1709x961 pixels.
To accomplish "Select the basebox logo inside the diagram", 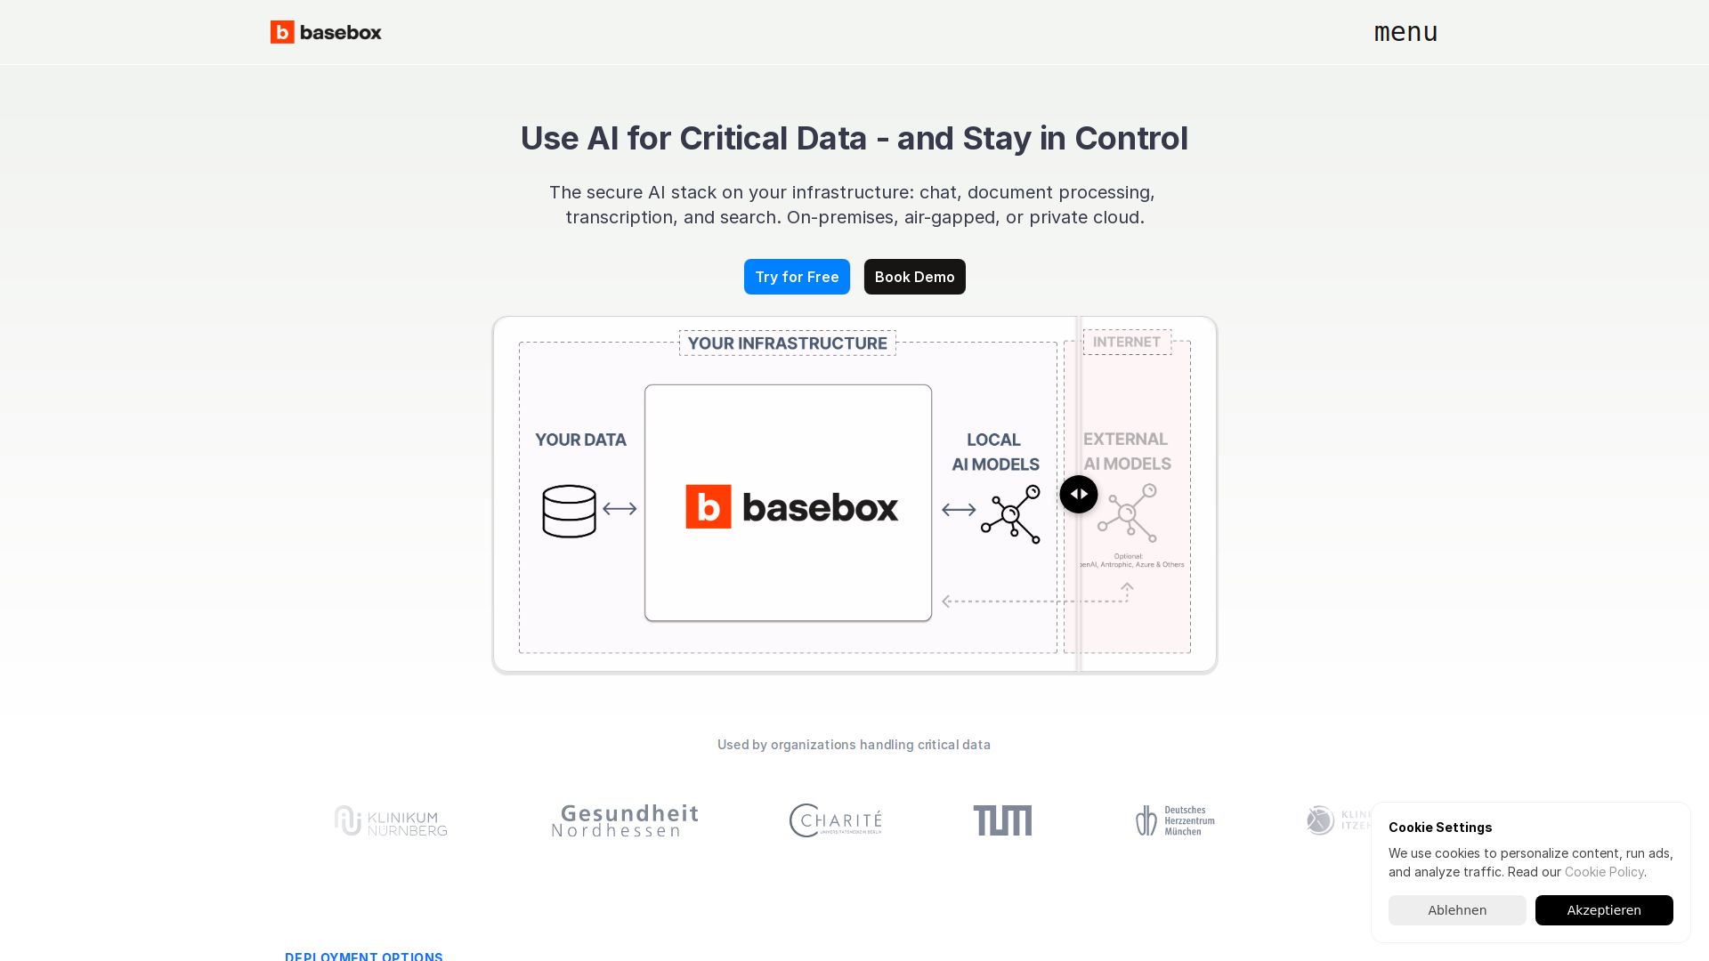I will coord(790,505).
